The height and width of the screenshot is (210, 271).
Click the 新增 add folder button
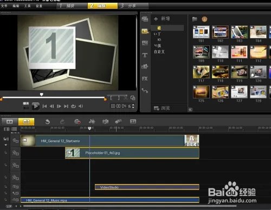pyautogui.click(x=162, y=18)
